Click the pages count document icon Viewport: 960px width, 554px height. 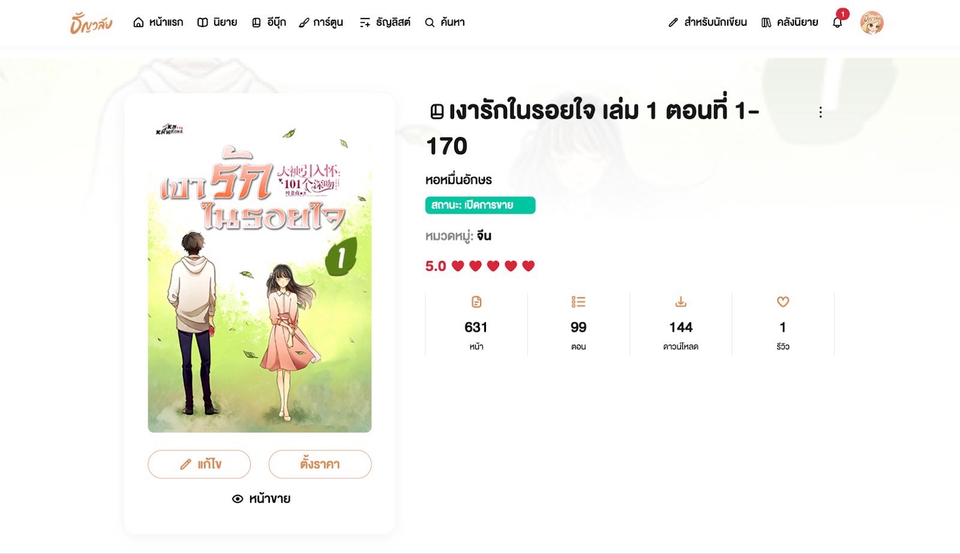[476, 301]
